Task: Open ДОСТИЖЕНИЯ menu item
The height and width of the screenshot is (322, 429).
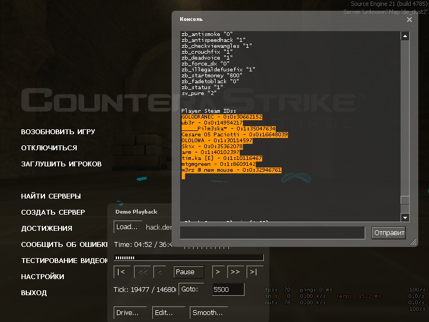Action: click(47, 229)
